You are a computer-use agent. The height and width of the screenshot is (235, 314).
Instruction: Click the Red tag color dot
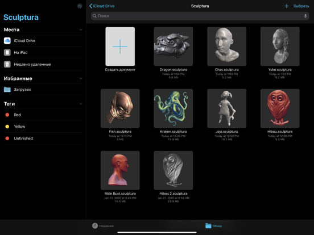pos(7,115)
